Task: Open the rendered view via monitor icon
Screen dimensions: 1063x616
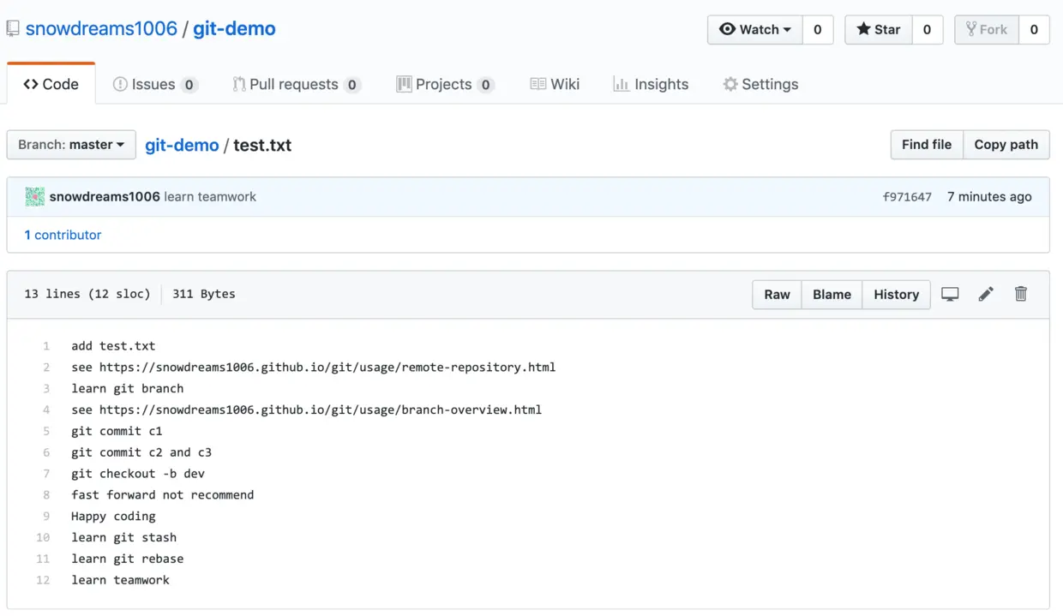Action: pos(949,294)
